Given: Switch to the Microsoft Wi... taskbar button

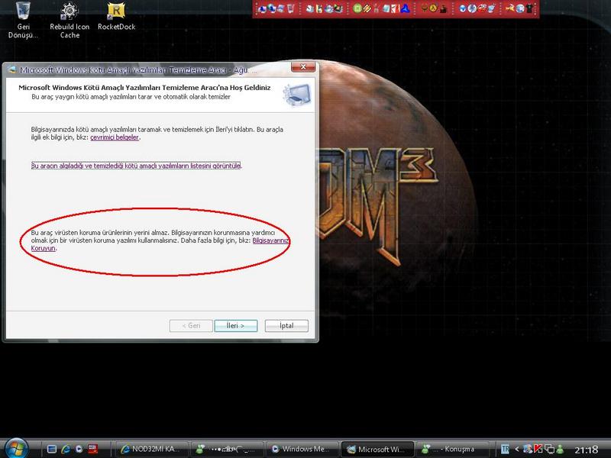Looking at the screenshot, I should [377, 449].
